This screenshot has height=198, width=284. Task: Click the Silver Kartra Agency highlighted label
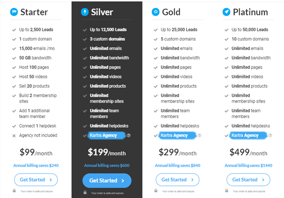pos(106,135)
